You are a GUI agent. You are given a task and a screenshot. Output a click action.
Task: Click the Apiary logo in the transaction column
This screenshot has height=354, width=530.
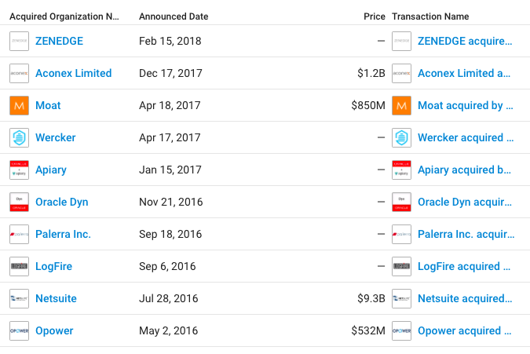click(x=401, y=170)
